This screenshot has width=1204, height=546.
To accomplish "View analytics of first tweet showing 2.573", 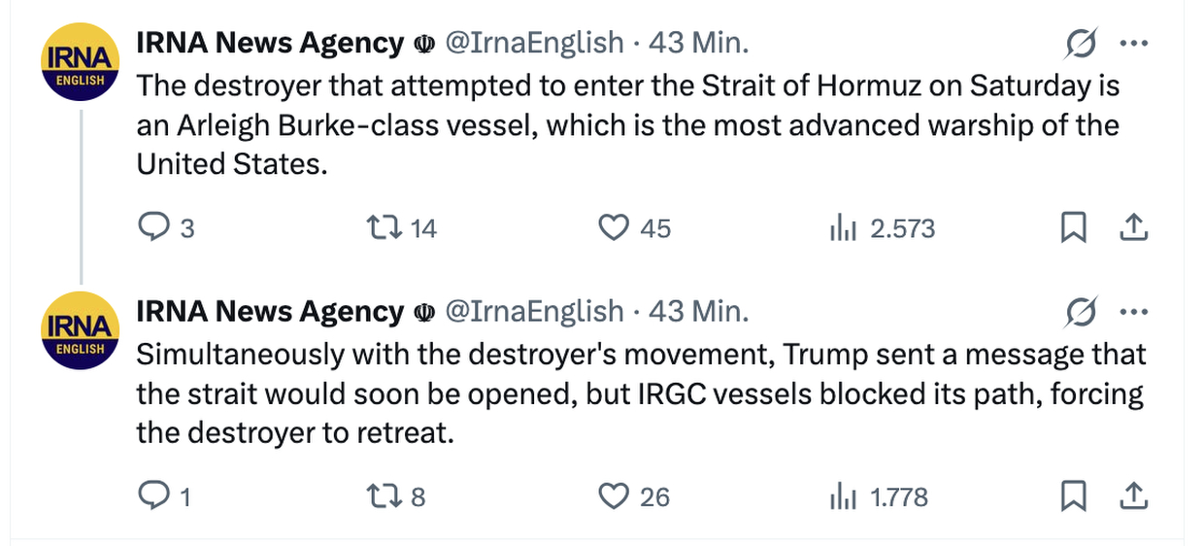I will 841,228.
